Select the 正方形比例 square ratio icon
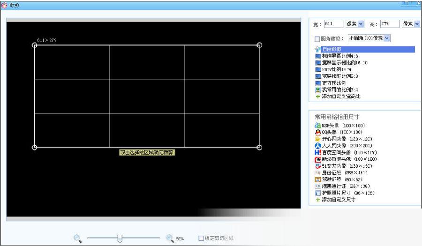Image resolution: width=422 pixels, height=246 pixels. pos(318,83)
